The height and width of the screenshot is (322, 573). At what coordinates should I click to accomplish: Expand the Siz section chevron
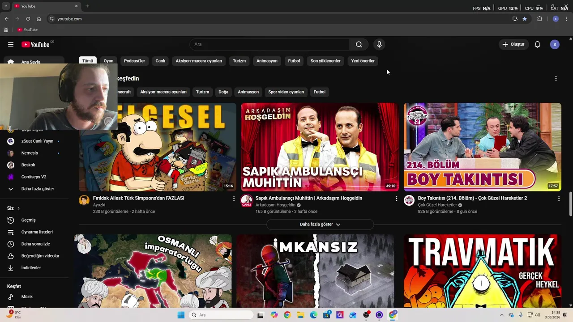(x=18, y=208)
